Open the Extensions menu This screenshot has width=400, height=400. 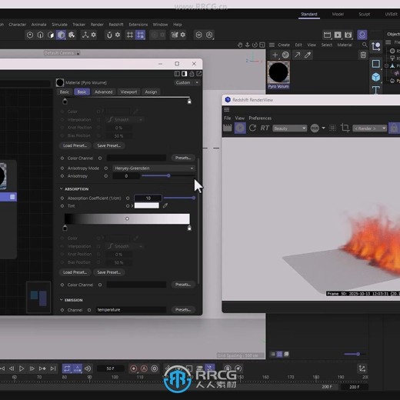pyautogui.click(x=138, y=25)
